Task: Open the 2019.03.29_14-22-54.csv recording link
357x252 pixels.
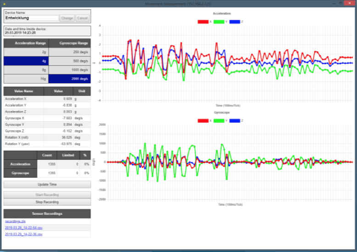Action: (24, 228)
